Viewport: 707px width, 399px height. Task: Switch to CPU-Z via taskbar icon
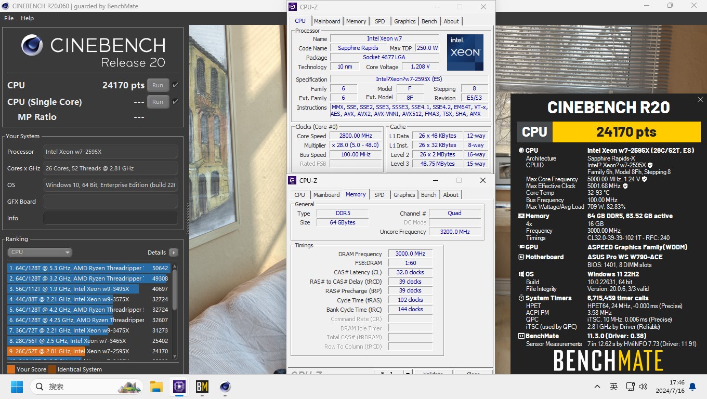(179, 387)
